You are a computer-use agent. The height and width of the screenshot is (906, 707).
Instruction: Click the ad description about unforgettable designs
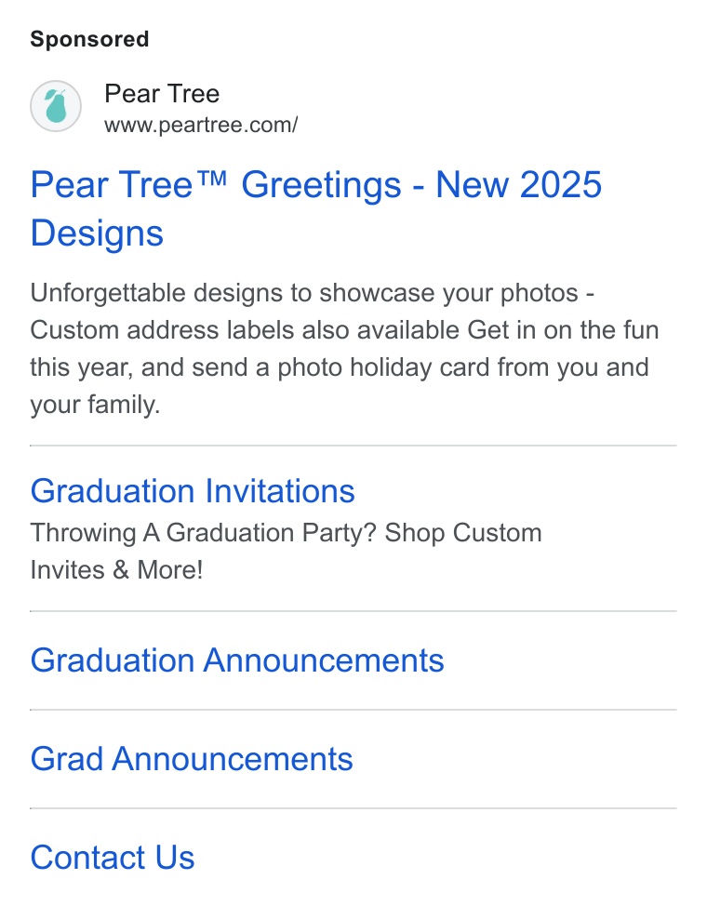coord(344,349)
